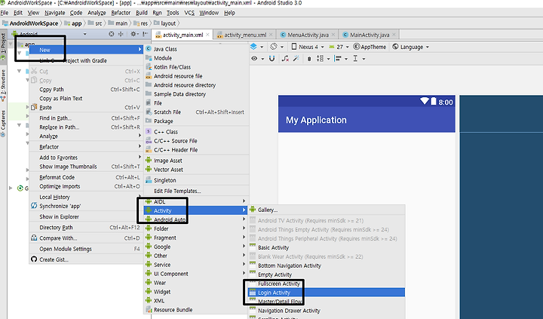The width and height of the screenshot is (543, 319).
Task: Open the Language dropdown
Action: click(x=411, y=47)
